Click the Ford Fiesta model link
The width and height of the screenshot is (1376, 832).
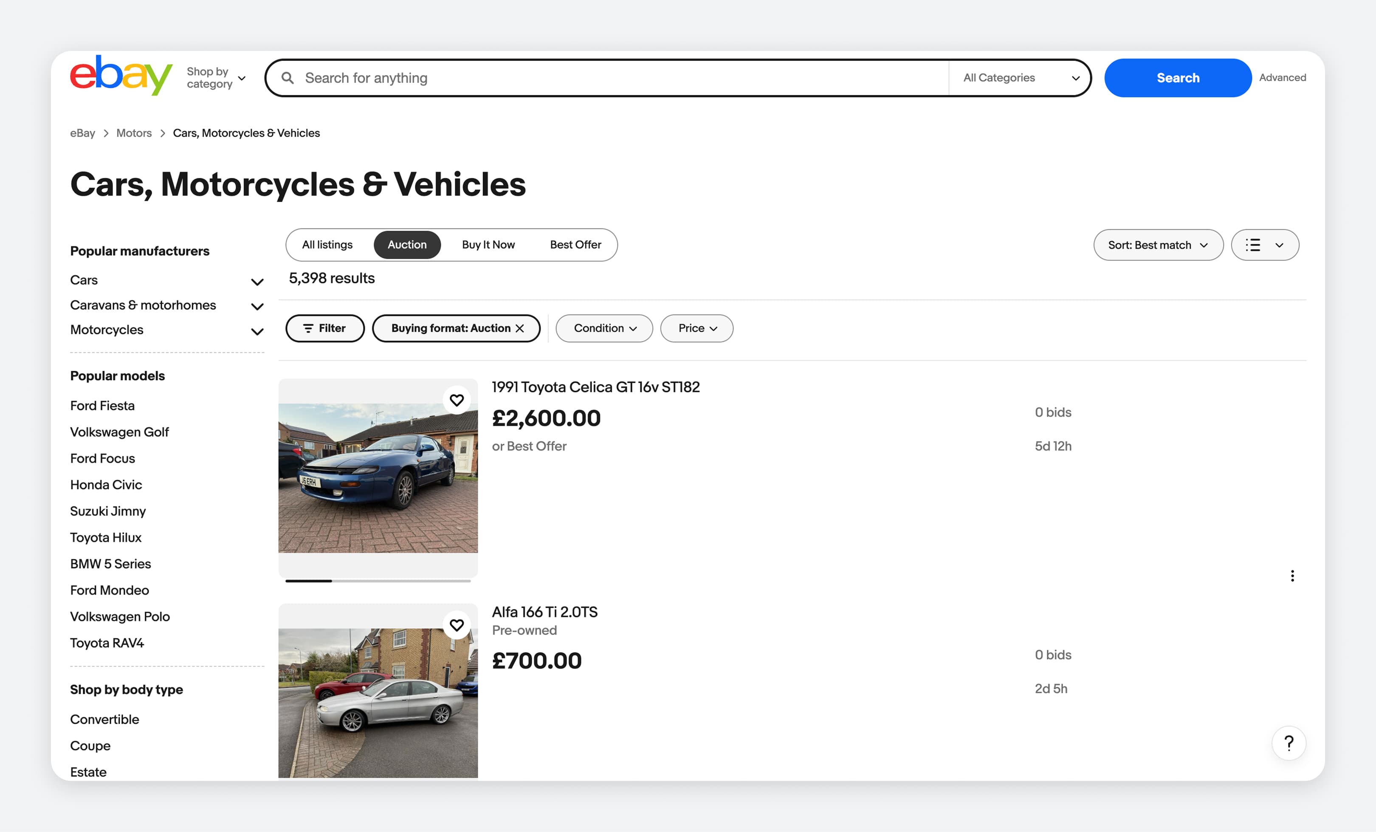pyautogui.click(x=102, y=406)
